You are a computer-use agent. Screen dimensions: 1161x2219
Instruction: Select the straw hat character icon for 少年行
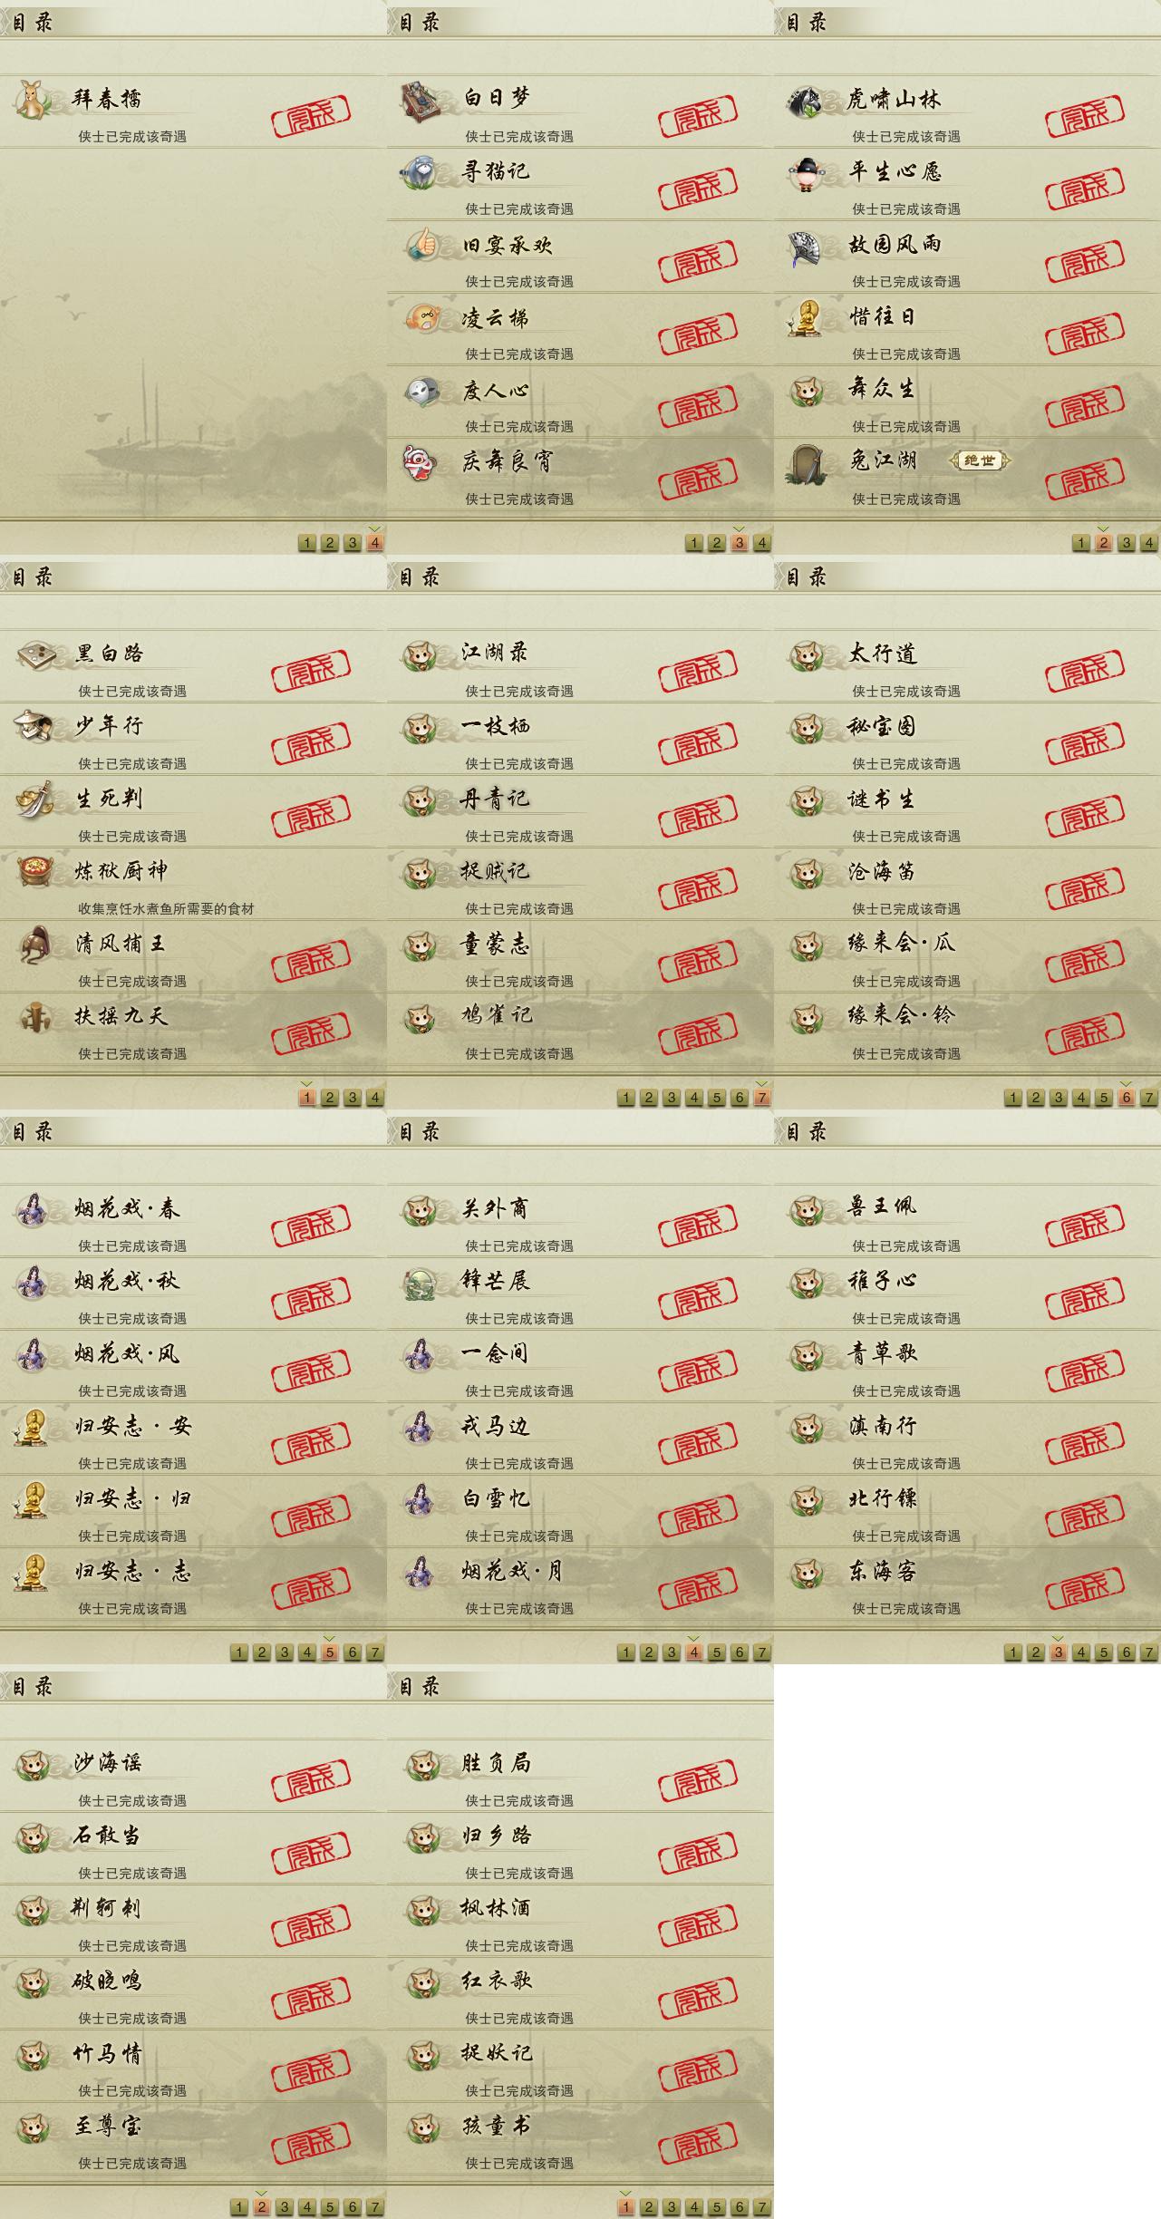click(34, 726)
